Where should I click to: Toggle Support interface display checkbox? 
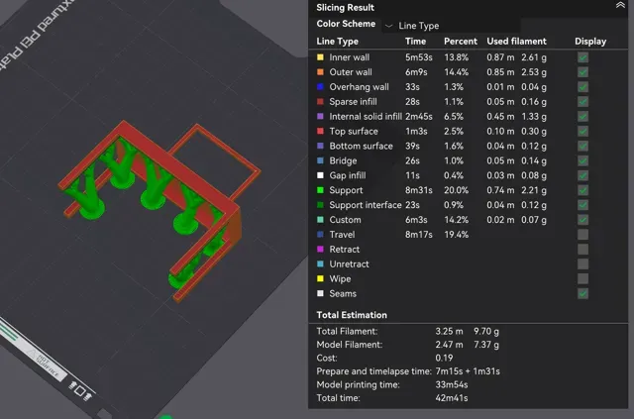[x=582, y=205]
